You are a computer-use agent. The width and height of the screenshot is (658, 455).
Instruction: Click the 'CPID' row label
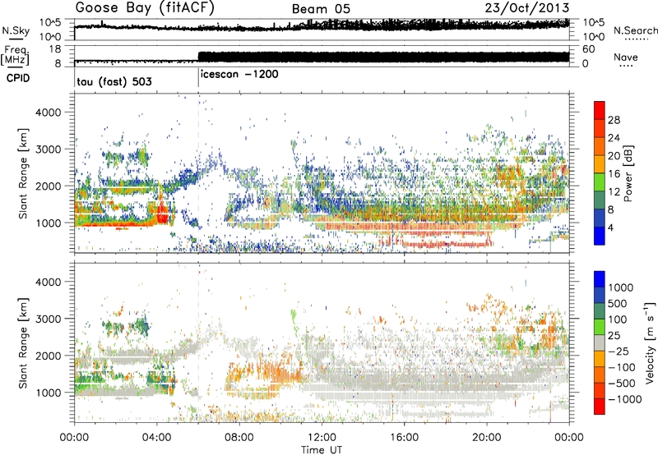point(18,78)
